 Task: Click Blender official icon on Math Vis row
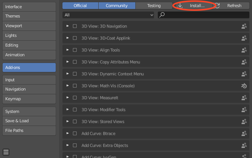[244, 86]
